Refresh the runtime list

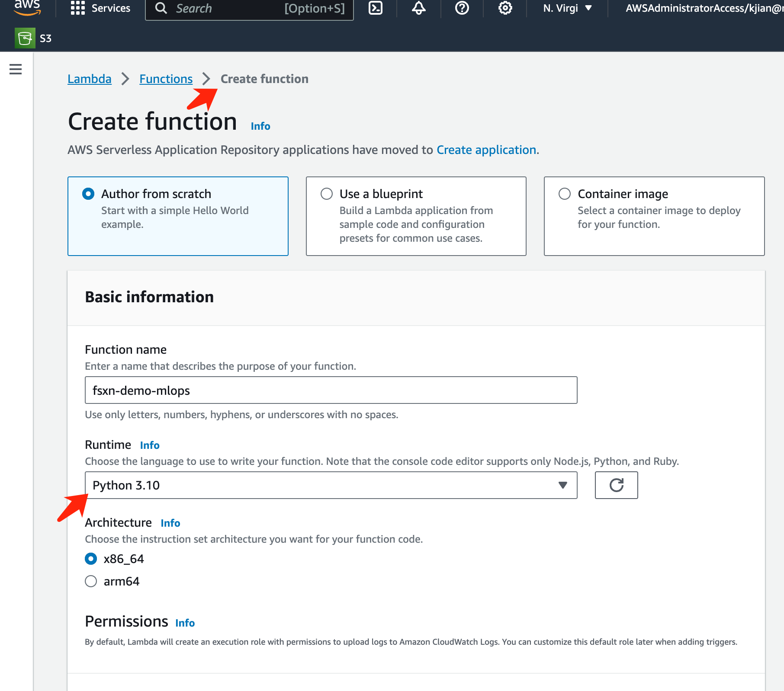[616, 485]
